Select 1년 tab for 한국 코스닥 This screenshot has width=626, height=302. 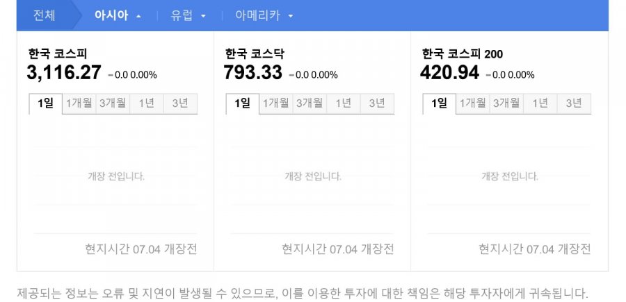(344, 103)
